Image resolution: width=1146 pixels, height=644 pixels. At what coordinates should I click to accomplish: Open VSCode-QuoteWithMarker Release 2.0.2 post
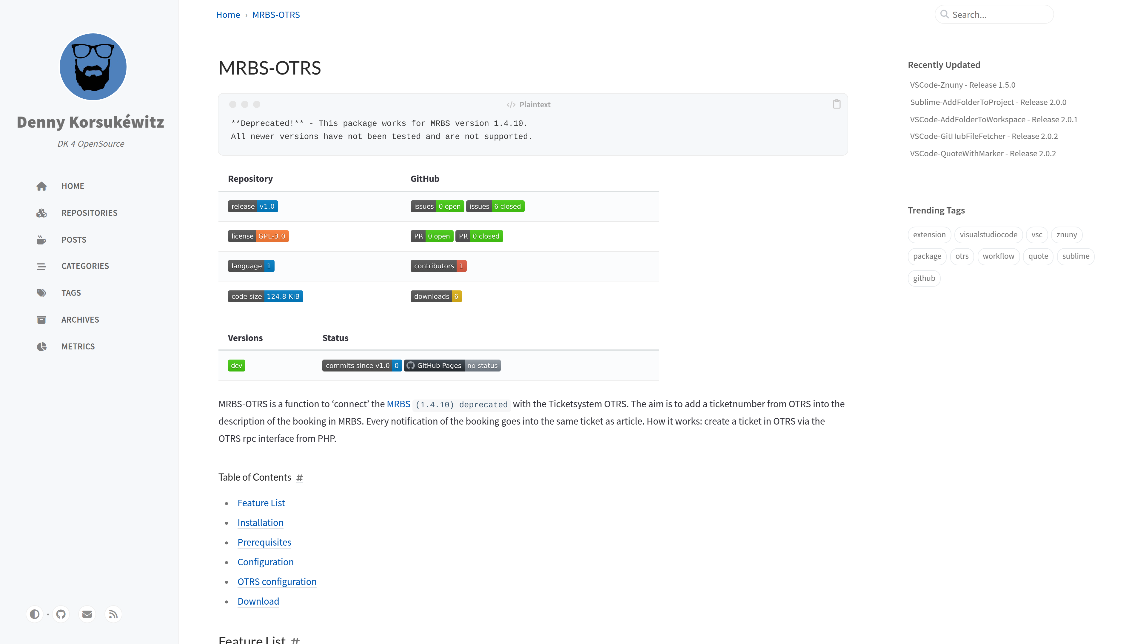coord(983,153)
